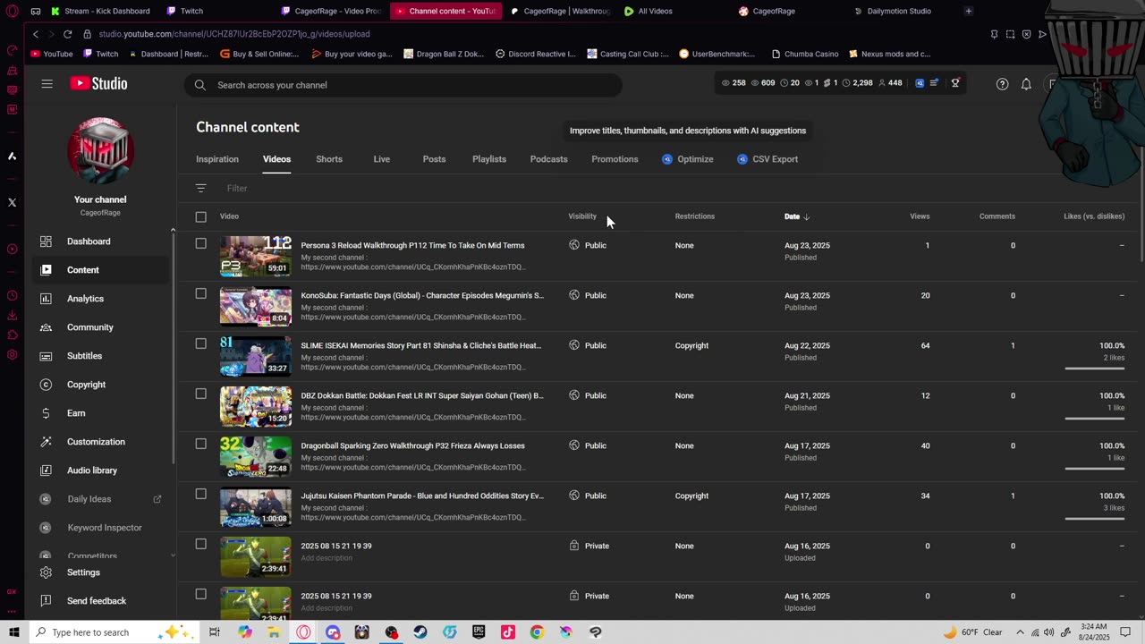Click the YouTube Studio logo
The image size is (1145, 644).
coord(98,84)
